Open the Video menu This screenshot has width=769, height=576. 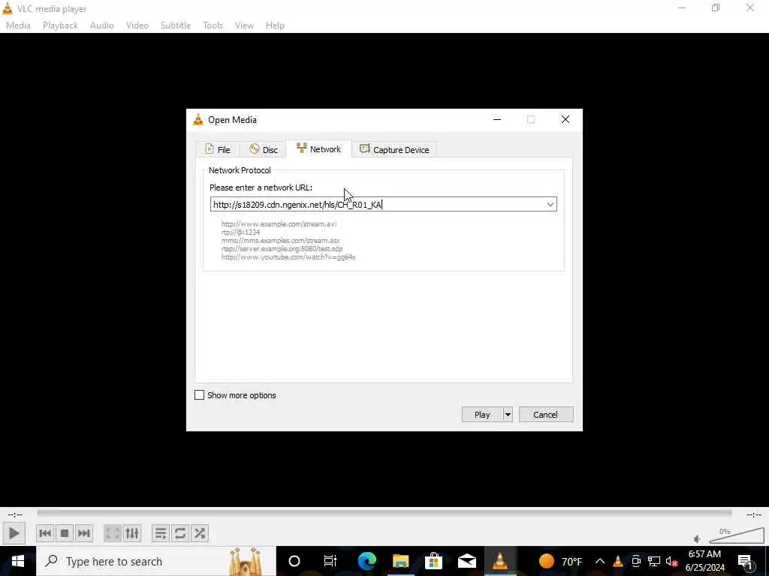[137, 25]
